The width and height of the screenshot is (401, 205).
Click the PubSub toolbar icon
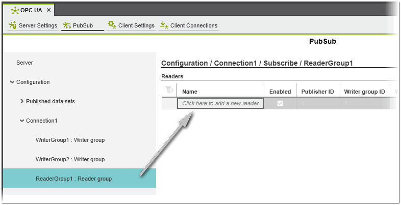tap(66, 25)
